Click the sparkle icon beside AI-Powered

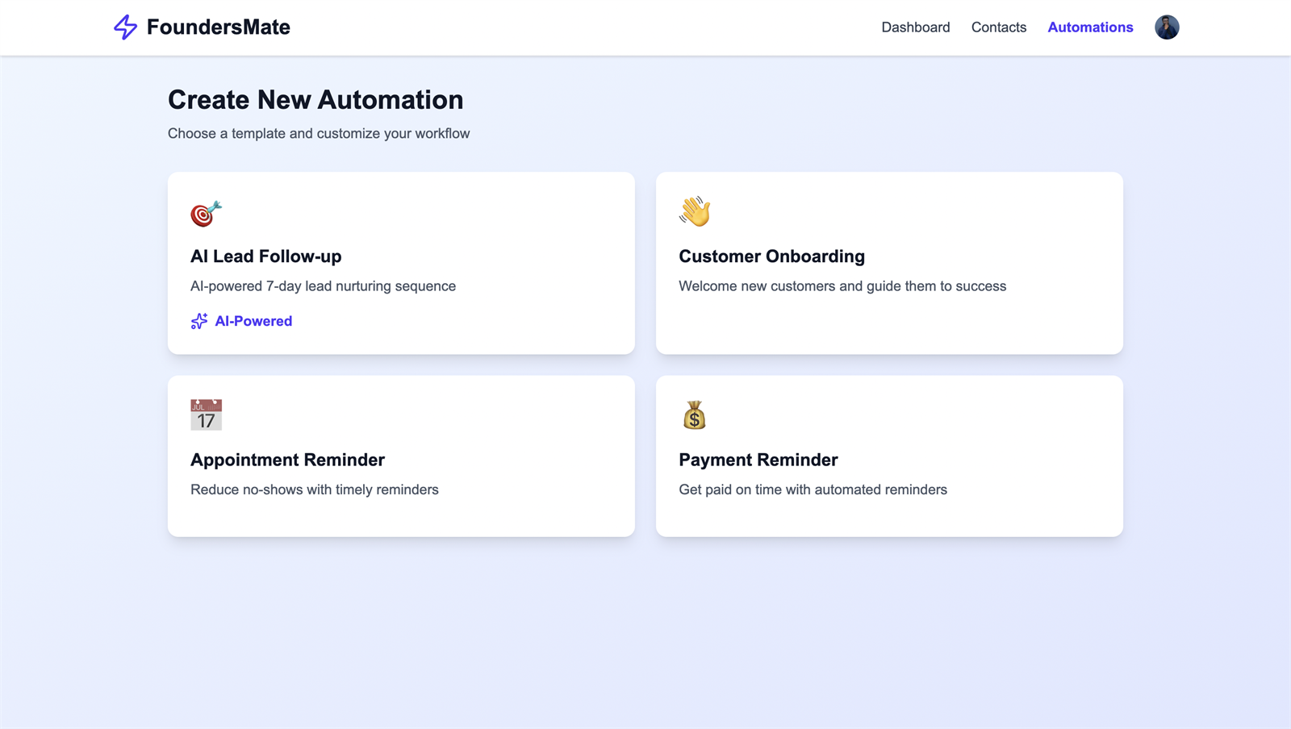pyautogui.click(x=199, y=321)
